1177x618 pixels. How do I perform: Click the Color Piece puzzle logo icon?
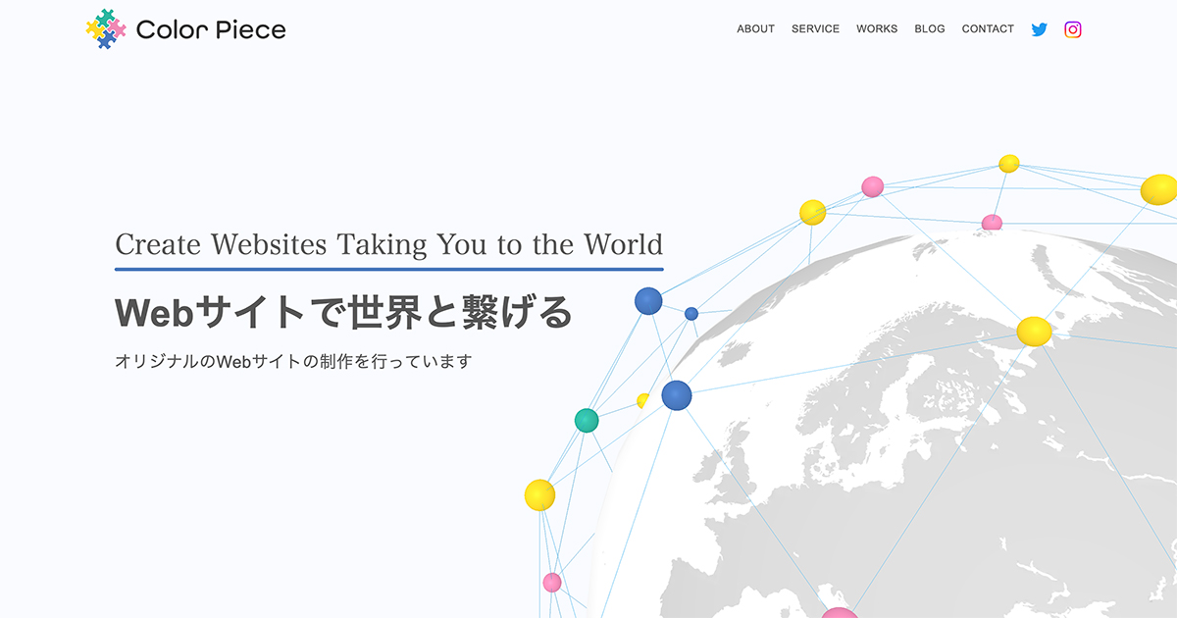105,29
